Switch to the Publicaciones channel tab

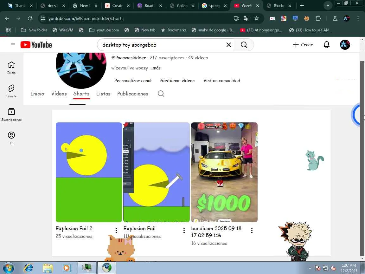[133, 94]
